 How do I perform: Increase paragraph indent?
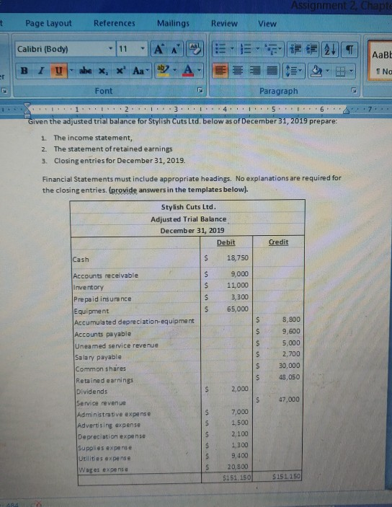pos(312,50)
